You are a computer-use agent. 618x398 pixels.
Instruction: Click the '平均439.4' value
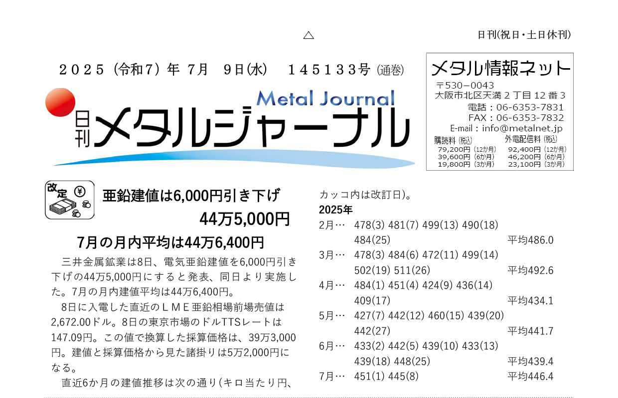click(530, 362)
